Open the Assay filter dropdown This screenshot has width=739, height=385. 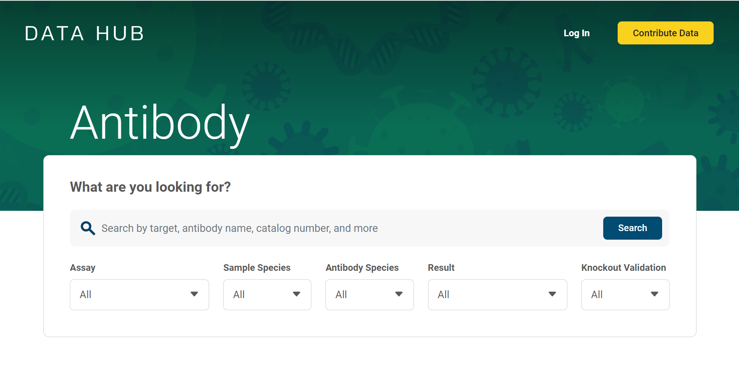139,295
